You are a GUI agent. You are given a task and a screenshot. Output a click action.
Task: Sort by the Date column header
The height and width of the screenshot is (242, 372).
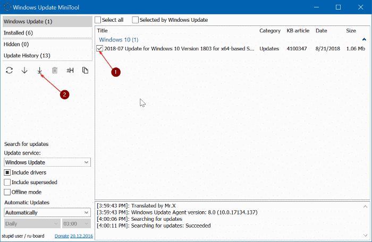[x=321, y=31]
